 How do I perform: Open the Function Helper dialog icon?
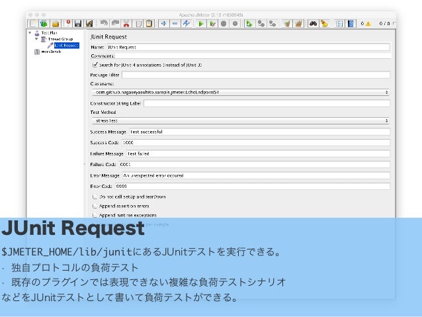pos(339,24)
